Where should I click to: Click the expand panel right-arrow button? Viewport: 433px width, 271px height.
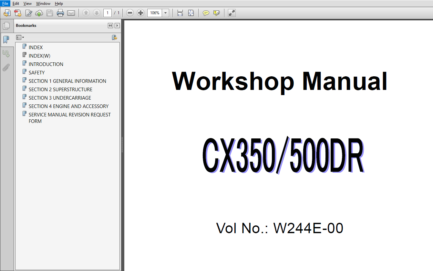(117, 26)
